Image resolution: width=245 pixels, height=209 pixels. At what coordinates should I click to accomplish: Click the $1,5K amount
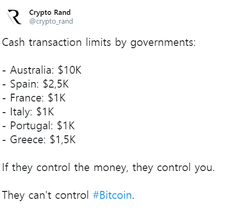coord(63,139)
